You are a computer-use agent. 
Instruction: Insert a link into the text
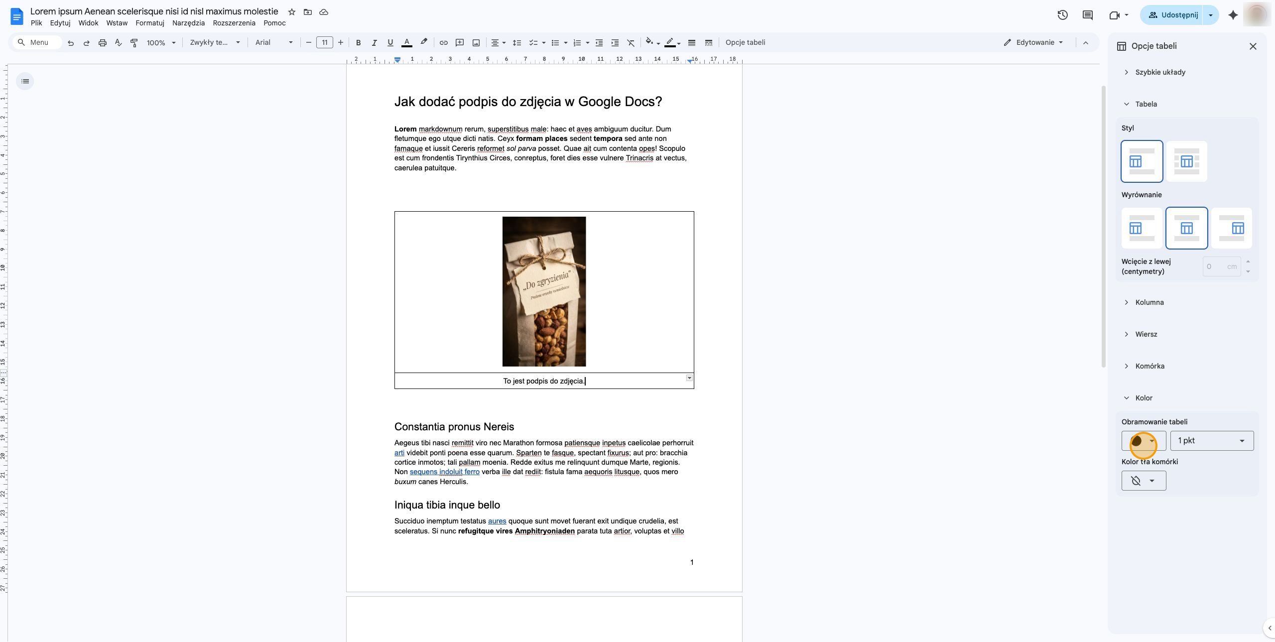(x=443, y=43)
